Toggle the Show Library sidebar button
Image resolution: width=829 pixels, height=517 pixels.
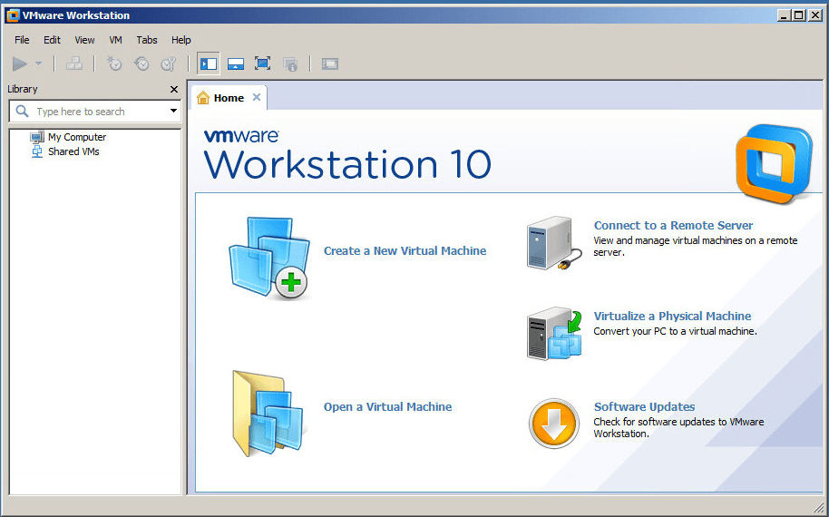tap(209, 64)
